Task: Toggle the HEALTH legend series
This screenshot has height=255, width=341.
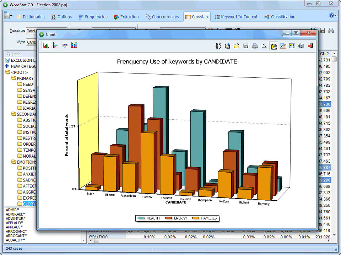Action: point(149,218)
